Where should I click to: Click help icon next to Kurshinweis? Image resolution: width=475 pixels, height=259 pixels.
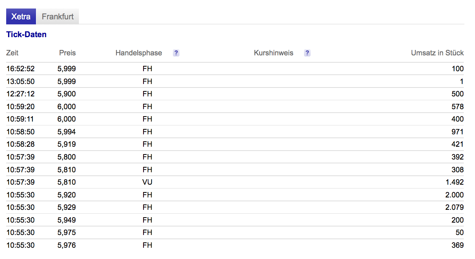(307, 53)
